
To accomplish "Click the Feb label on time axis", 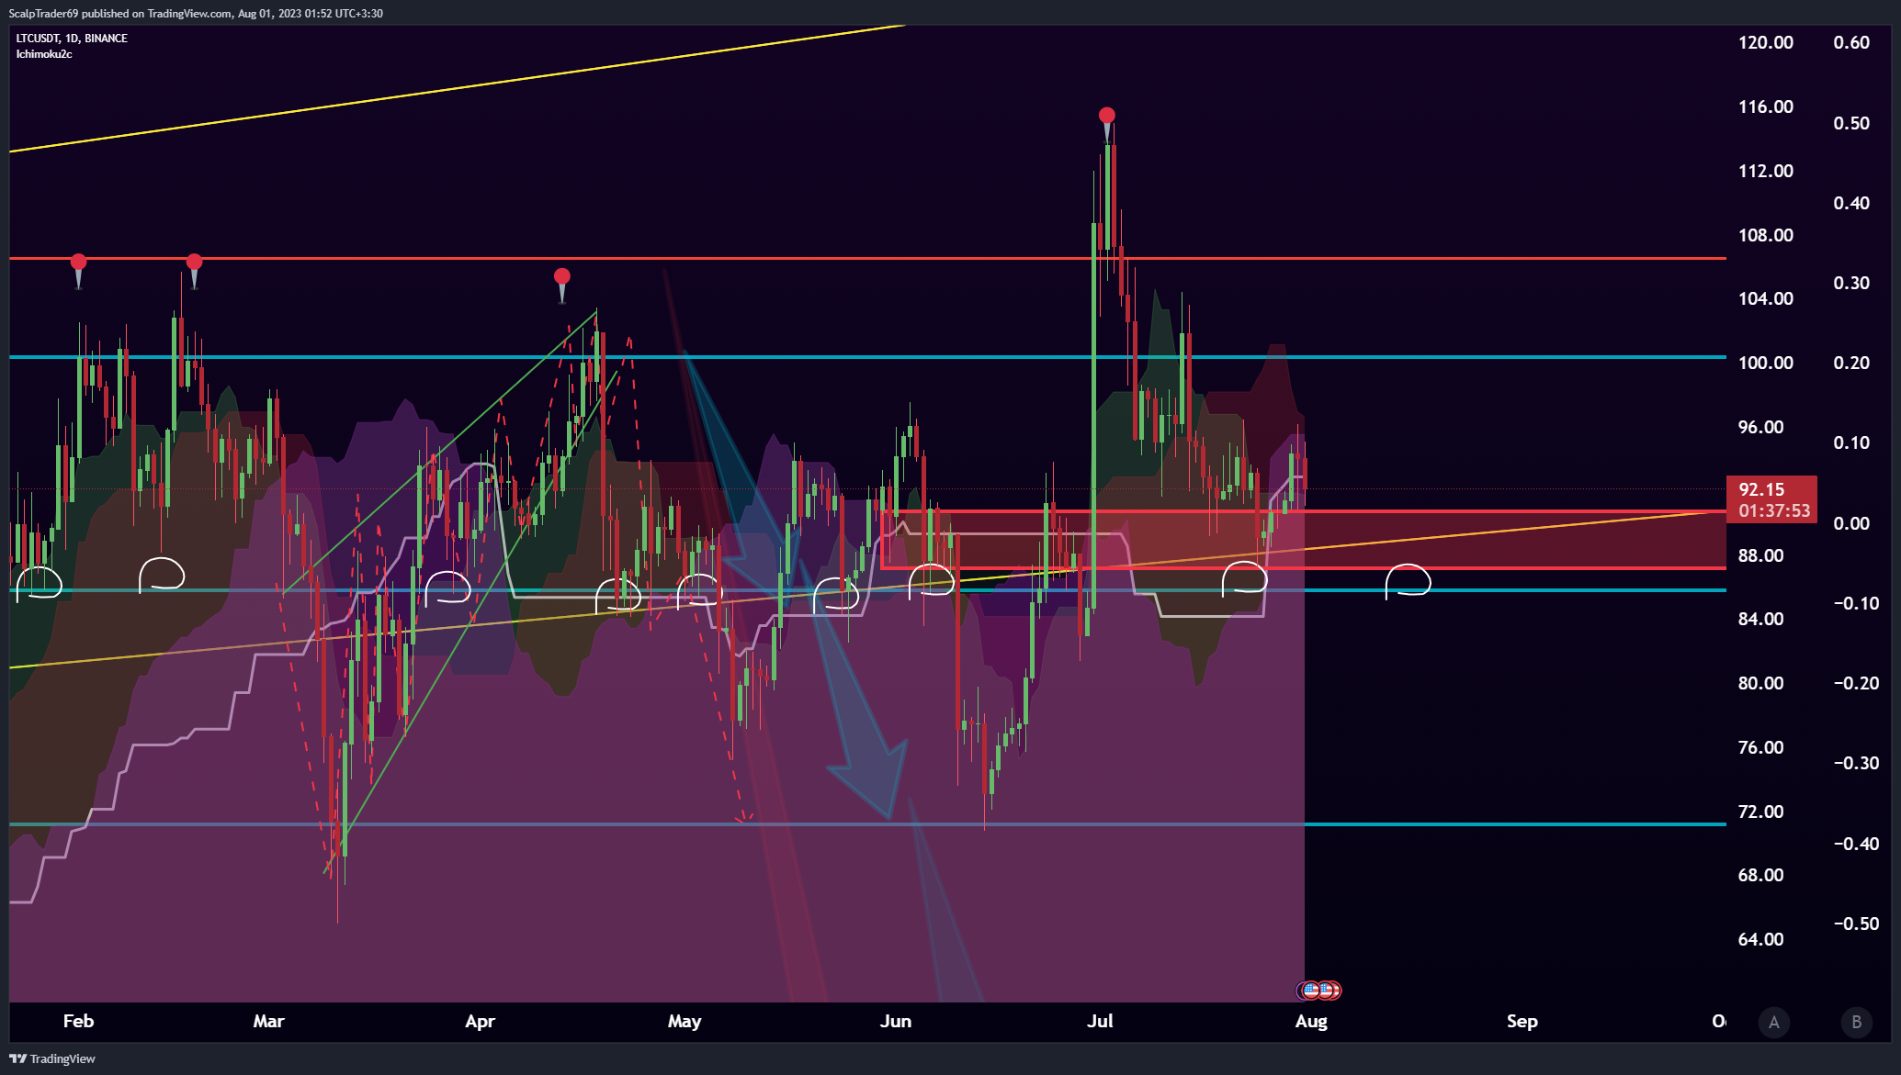I will (78, 1021).
